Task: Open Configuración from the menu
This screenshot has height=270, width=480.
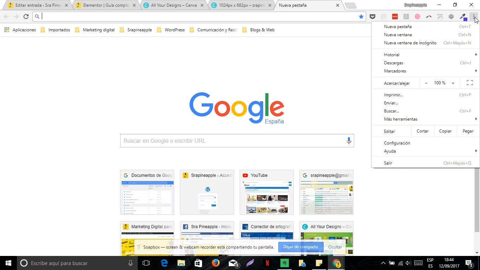Action: [x=426, y=143]
